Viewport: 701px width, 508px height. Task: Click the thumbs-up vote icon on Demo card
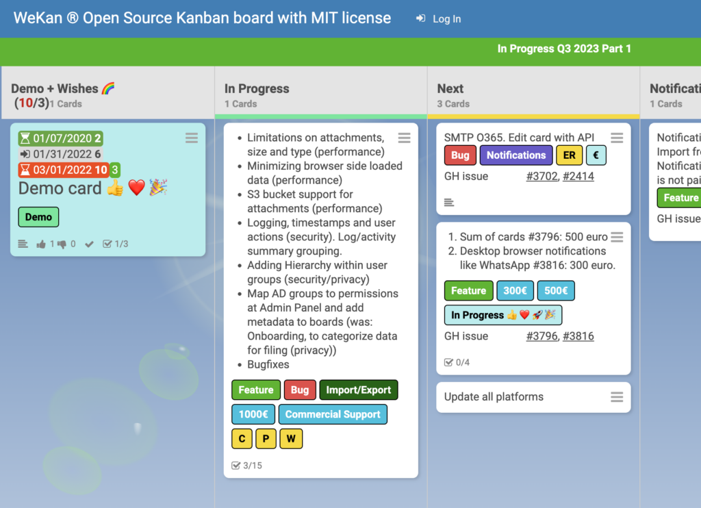(x=41, y=244)
